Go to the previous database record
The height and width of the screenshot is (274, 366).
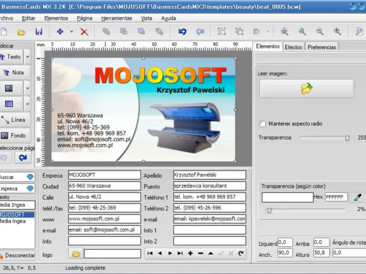click(x=160, y=253)
